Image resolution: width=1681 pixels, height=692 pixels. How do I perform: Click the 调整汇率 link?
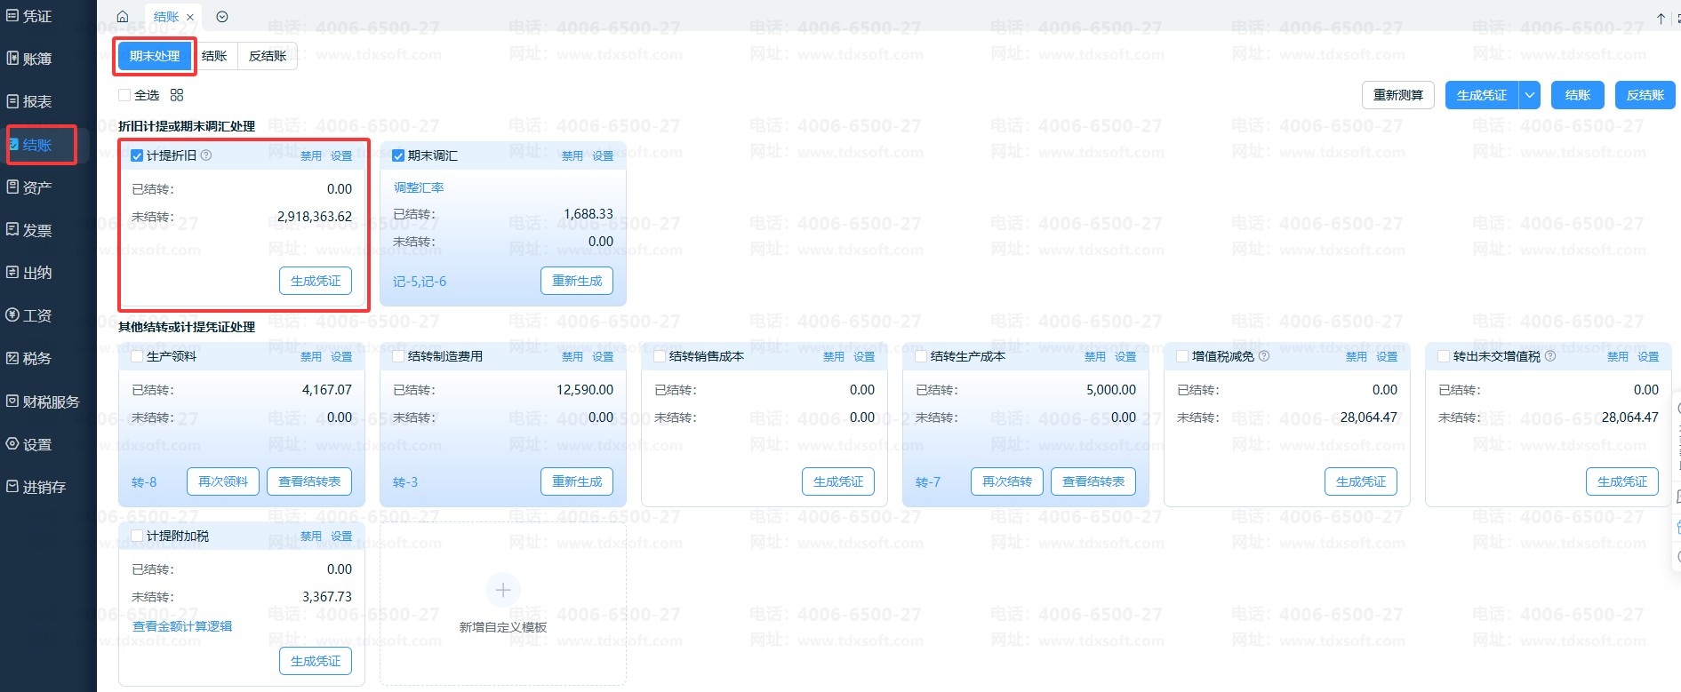[419, 187]
